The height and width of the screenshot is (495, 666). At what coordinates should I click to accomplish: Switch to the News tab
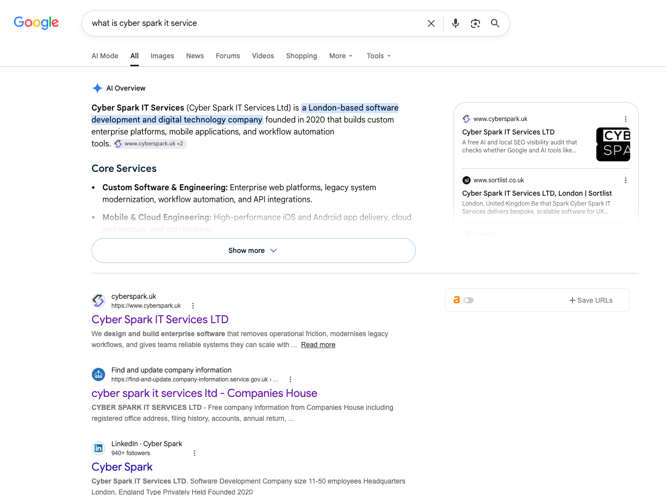click(195, 56)
